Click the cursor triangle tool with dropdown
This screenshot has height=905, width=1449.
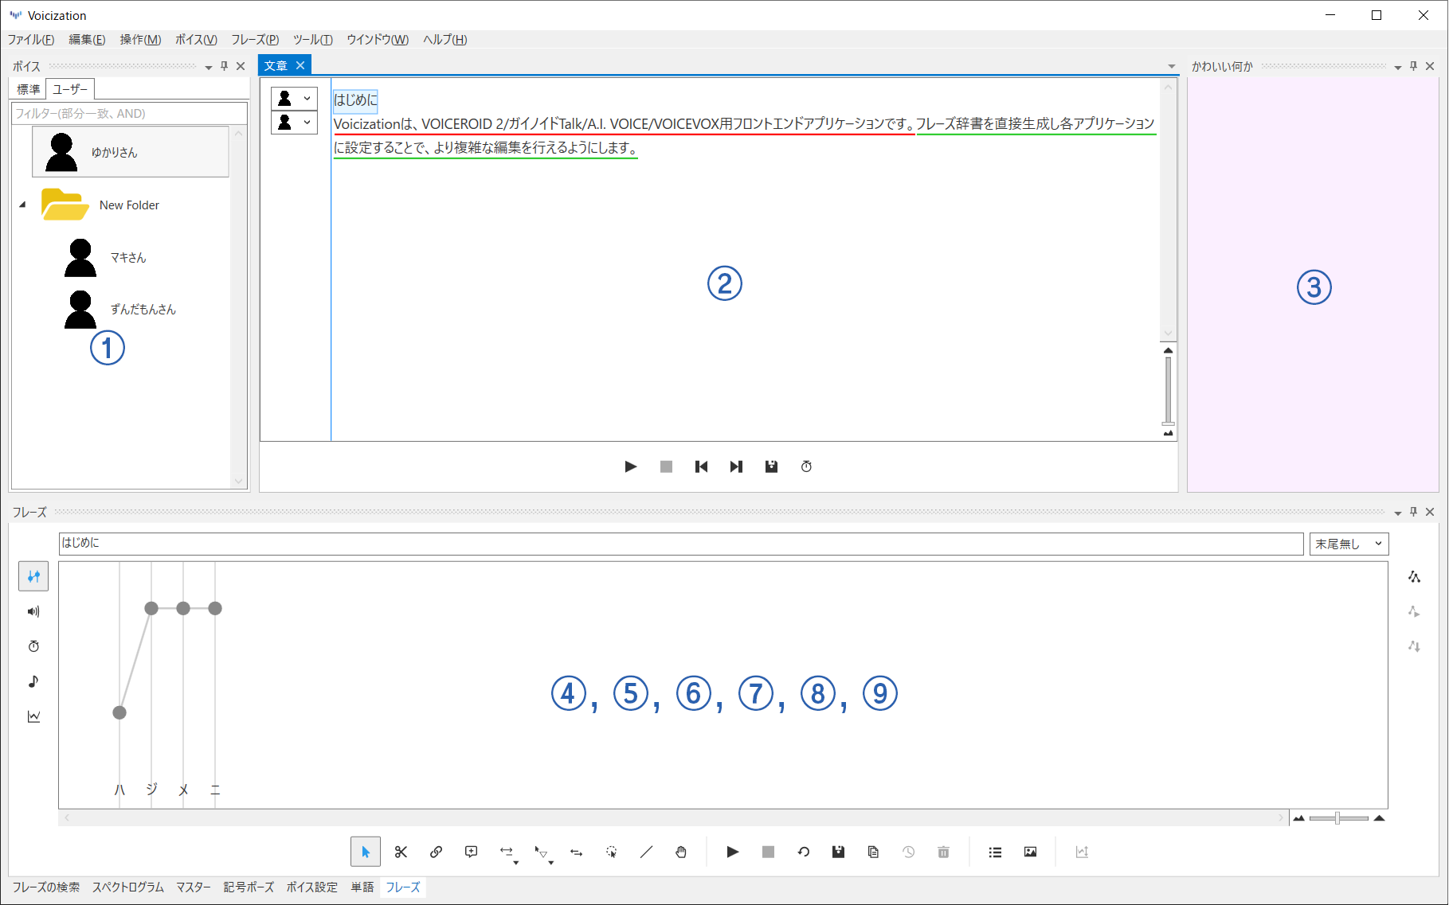pyautogui.click(x=542, y=852)
